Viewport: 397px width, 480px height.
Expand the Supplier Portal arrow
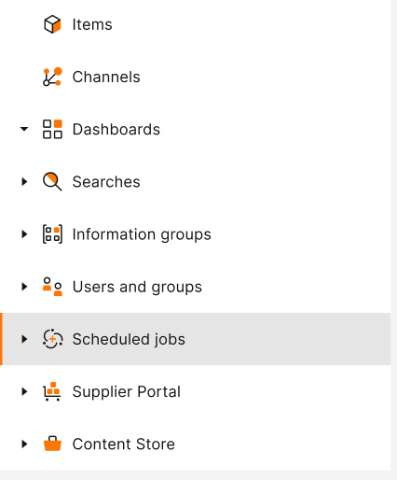point(24,391)
